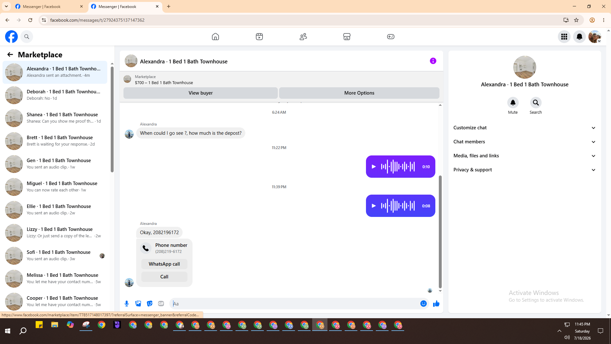Click the phone number (208)219-6172
The height and width of the screenshot is (344, 611).
coord(168,252)
